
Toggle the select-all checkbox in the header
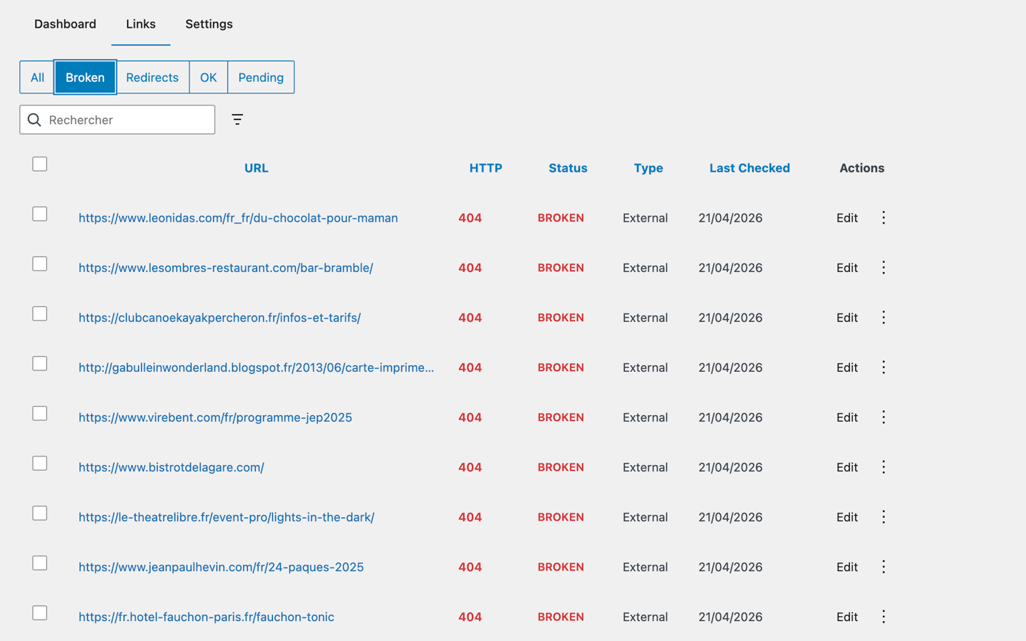point(39,164)
